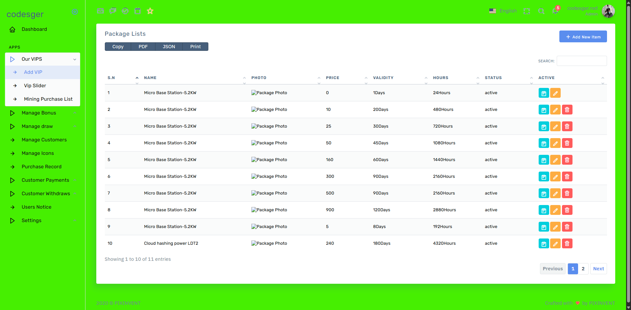The height and width of the screenshot is (310, 631).
Task: Focus the Search input field
Action: click(582, 61)
